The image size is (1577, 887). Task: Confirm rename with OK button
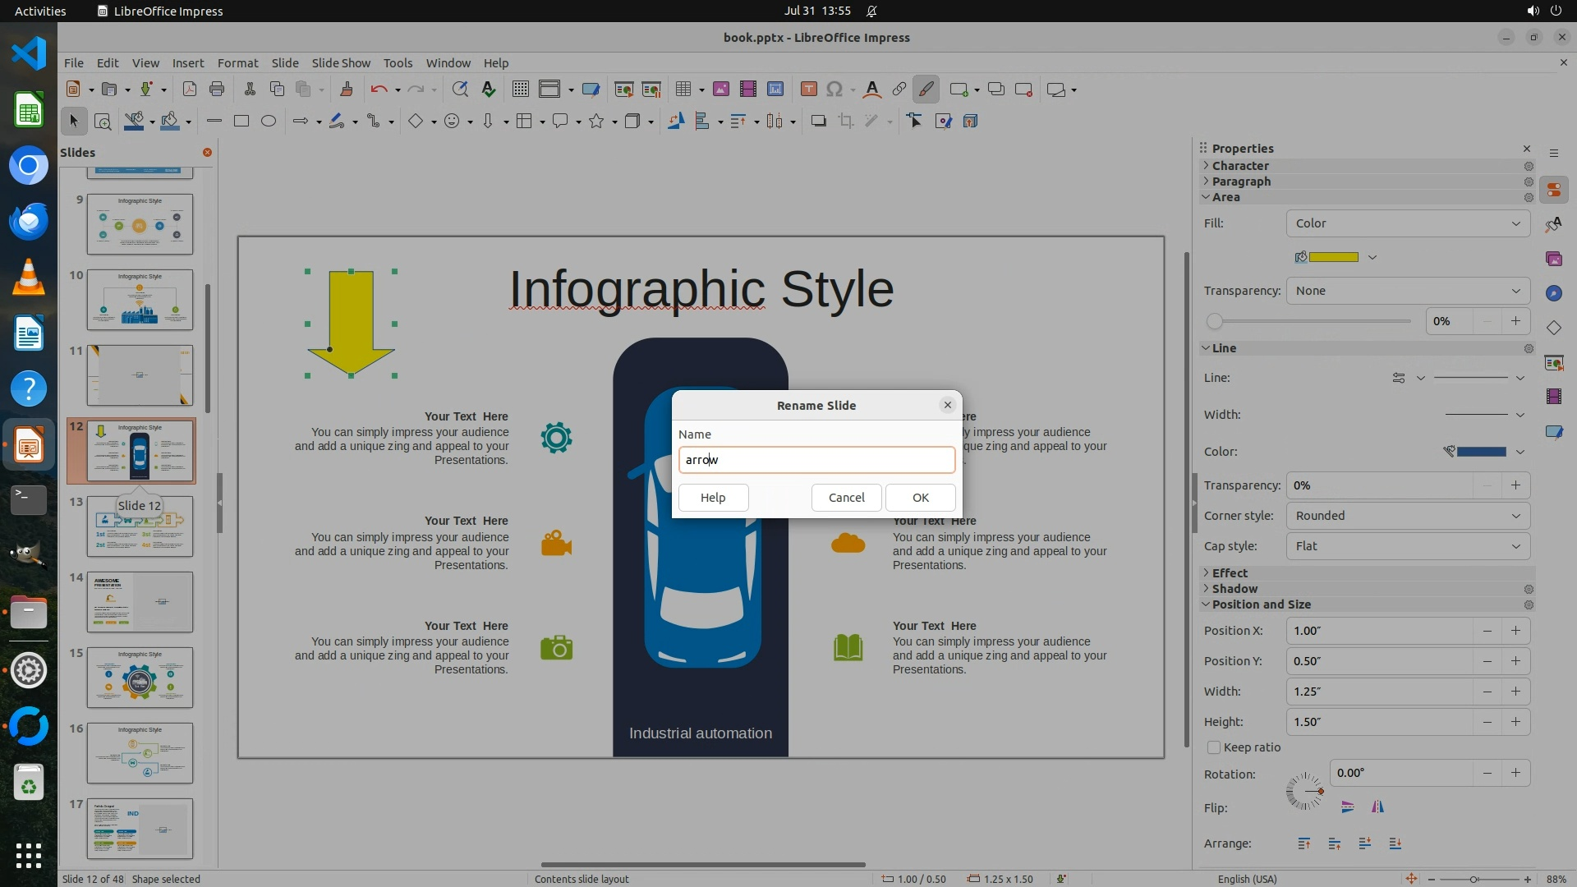tap(920, 498)
